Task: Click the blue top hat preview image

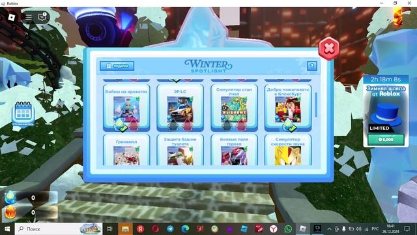Action: click(x=386, y=115)
